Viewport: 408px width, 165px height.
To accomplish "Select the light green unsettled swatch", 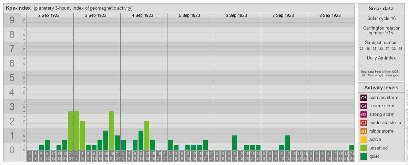I will (364, 148).
